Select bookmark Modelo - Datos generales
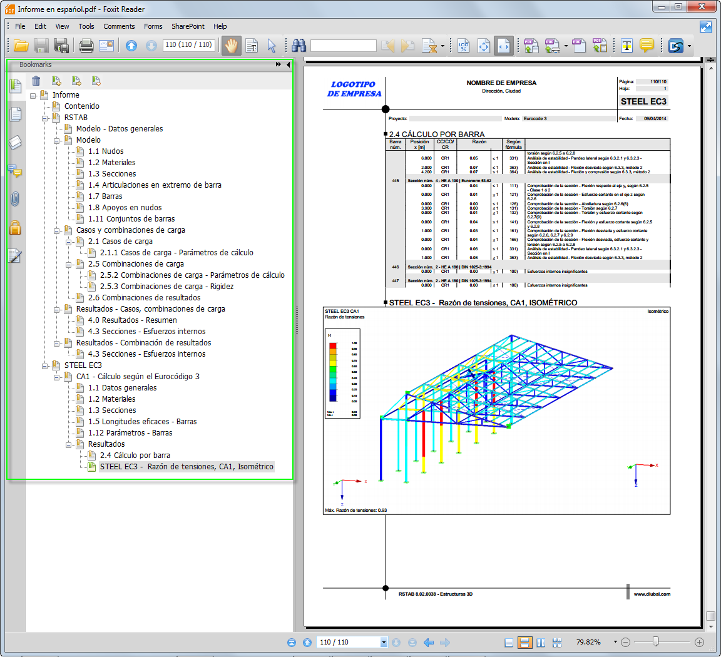 click(120, 129)
